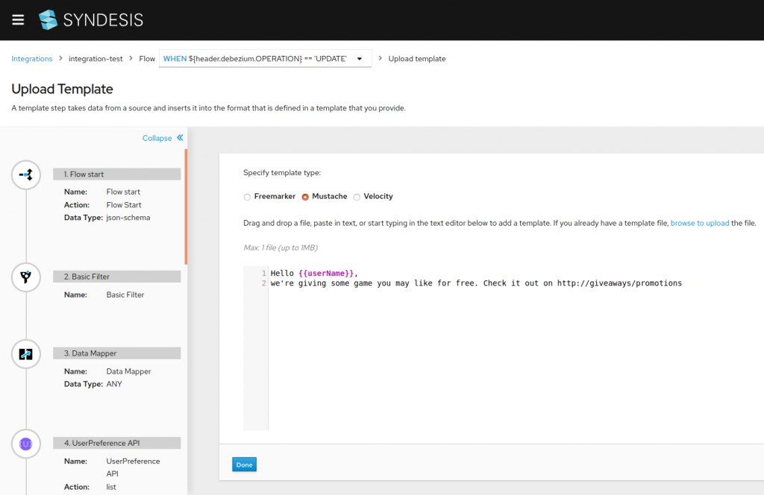Click the double chevron collapse icon

coord(180,138)
